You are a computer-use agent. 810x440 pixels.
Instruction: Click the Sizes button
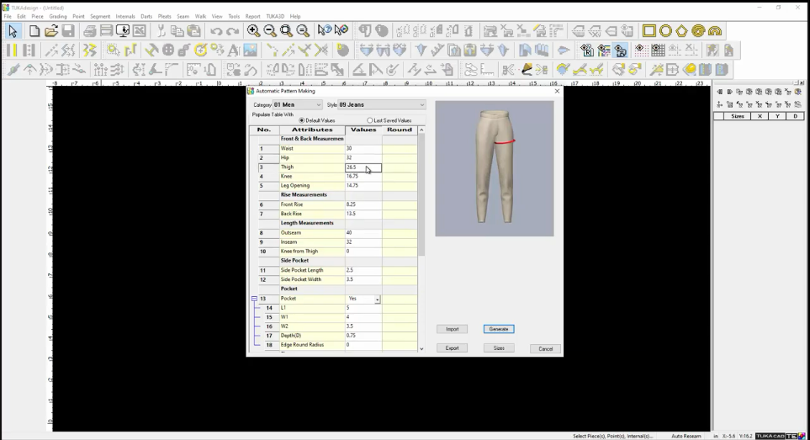499,348
